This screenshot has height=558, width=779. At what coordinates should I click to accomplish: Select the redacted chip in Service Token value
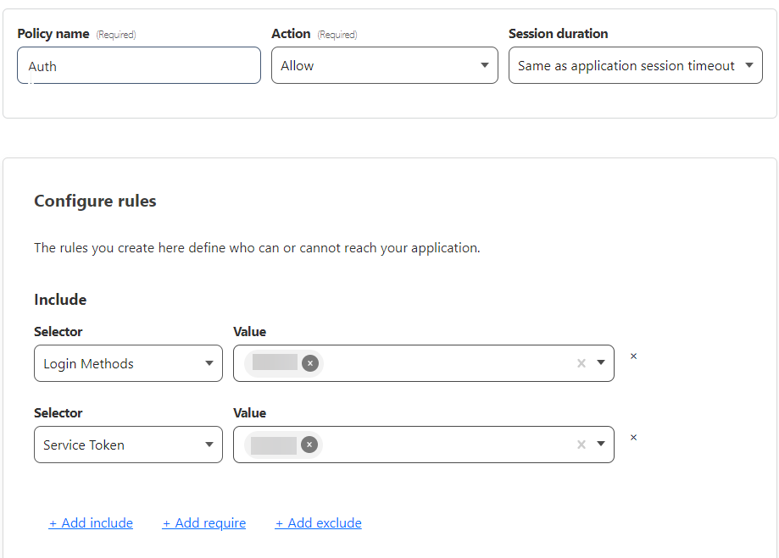(x=274, y=445)
